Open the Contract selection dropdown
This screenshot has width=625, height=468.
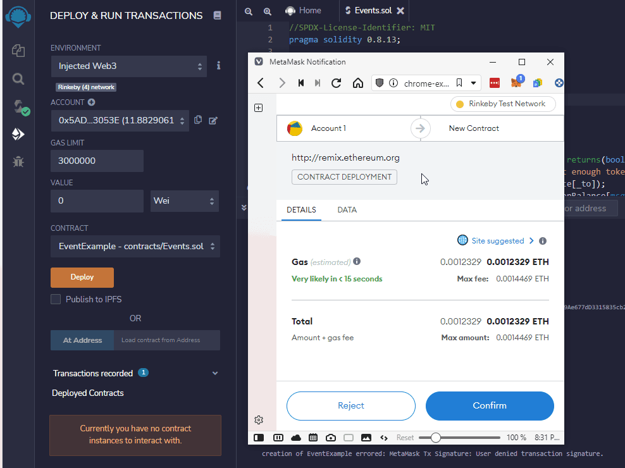[135, 247]
